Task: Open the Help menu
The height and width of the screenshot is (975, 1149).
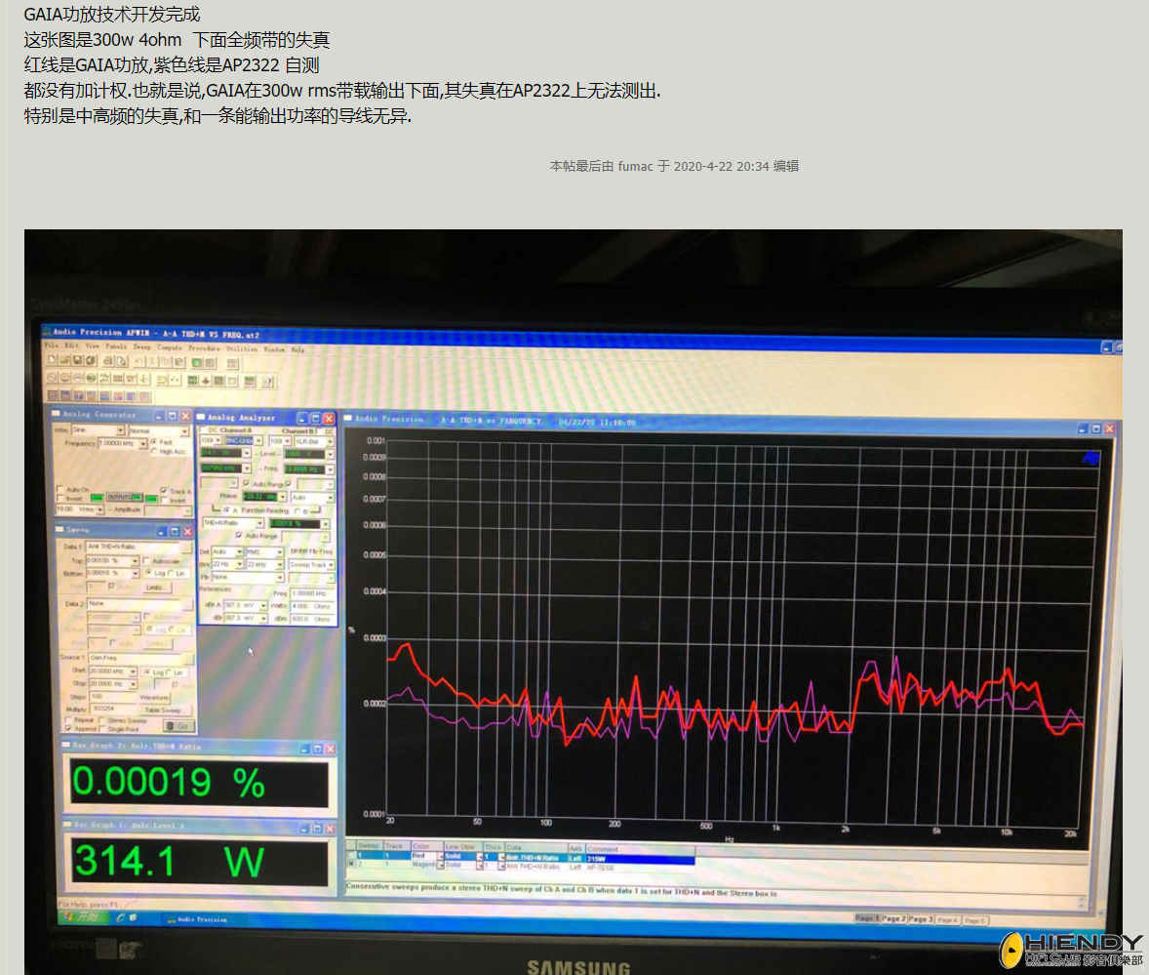Action: coord(297,349)
